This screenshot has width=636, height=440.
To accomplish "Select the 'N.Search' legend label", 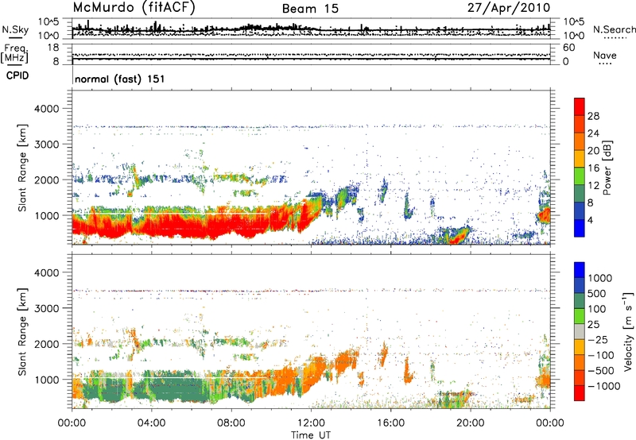I will point(614,29).
